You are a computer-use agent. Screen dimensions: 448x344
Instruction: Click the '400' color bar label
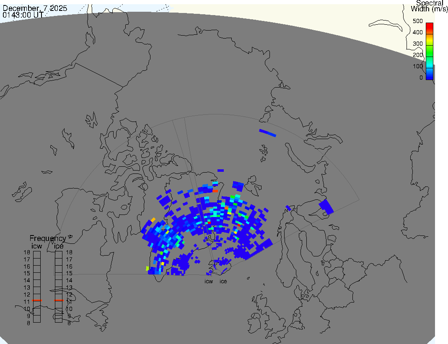(418, 32)
